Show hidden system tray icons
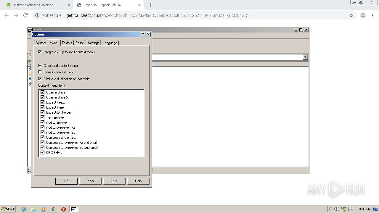Screen dimensions: 379x213 point(330,209)
